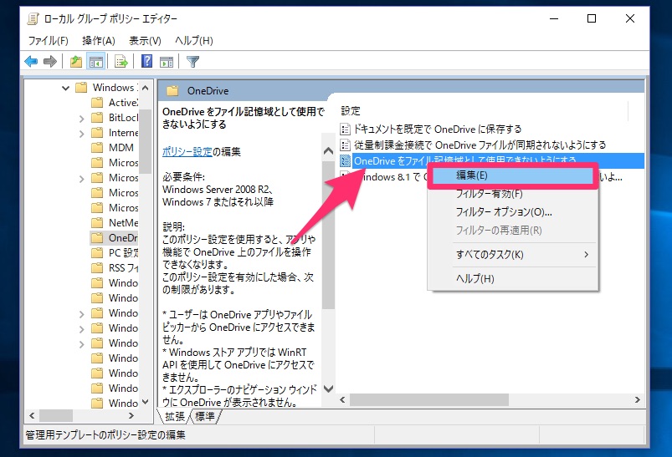Click tree pane vertical scroll down arrow

tap(146, 402)
